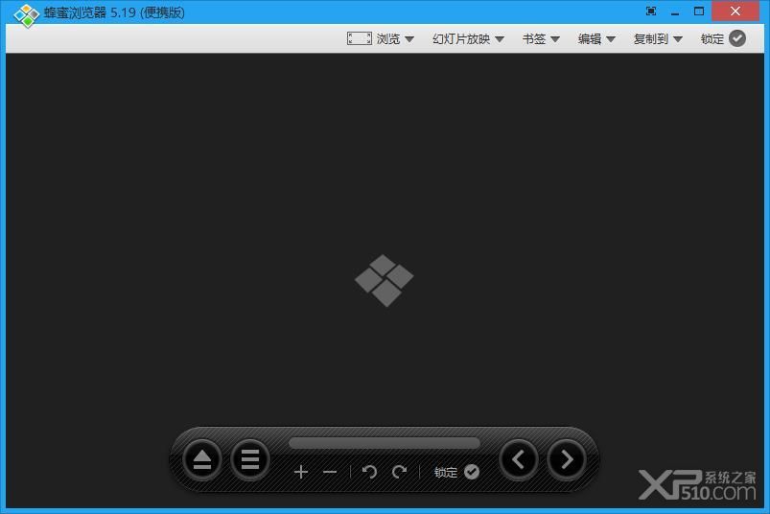Image resolution: width=770 pixels, height=514 pixels.
Task: Click the eject/open file button
Action: [201, 459]
